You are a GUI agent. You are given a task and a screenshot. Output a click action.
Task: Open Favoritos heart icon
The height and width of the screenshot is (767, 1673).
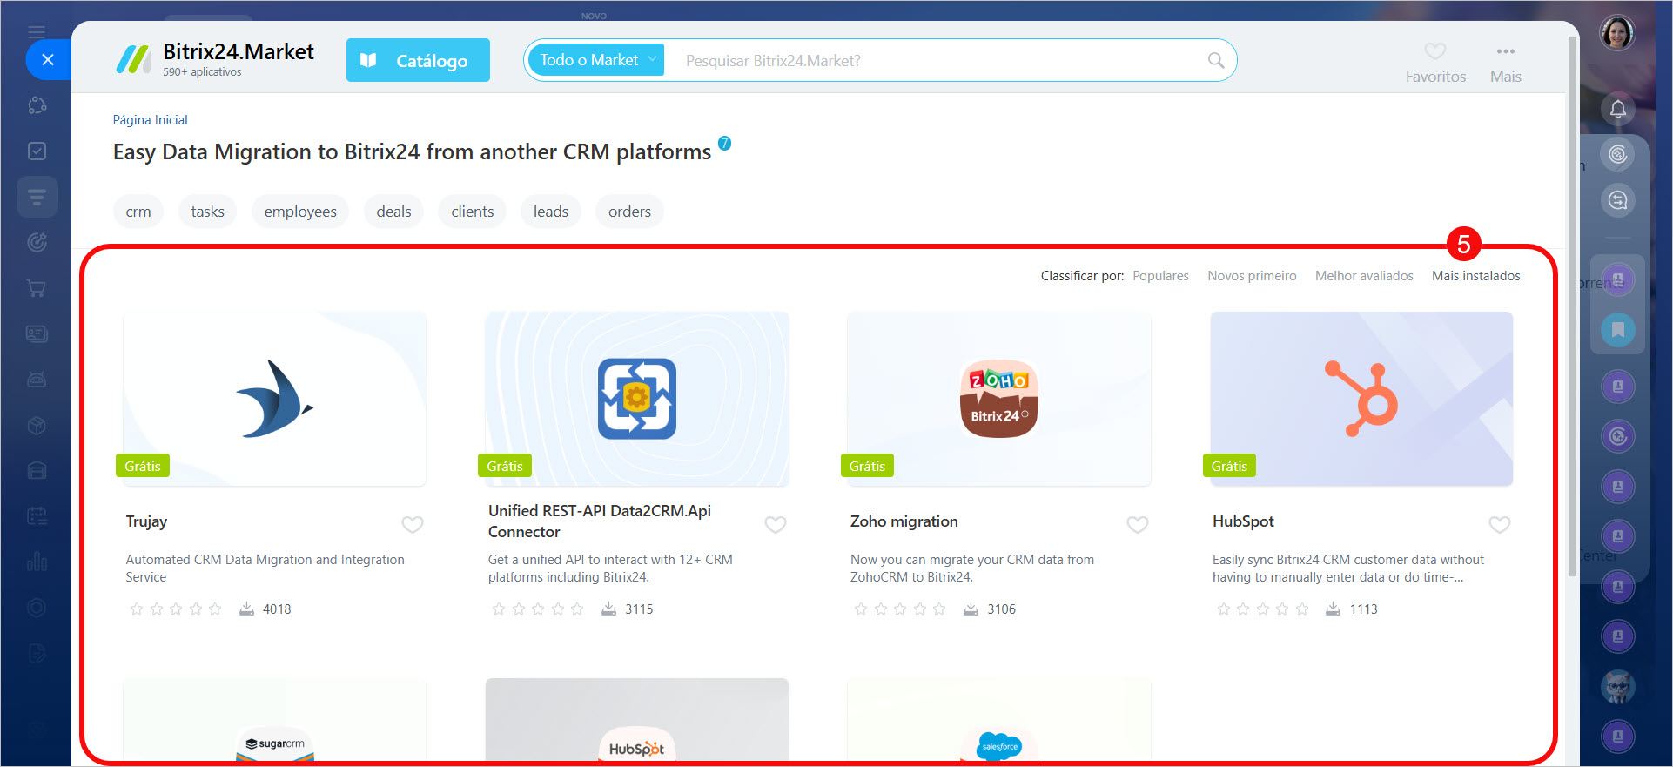[1435, 51]
